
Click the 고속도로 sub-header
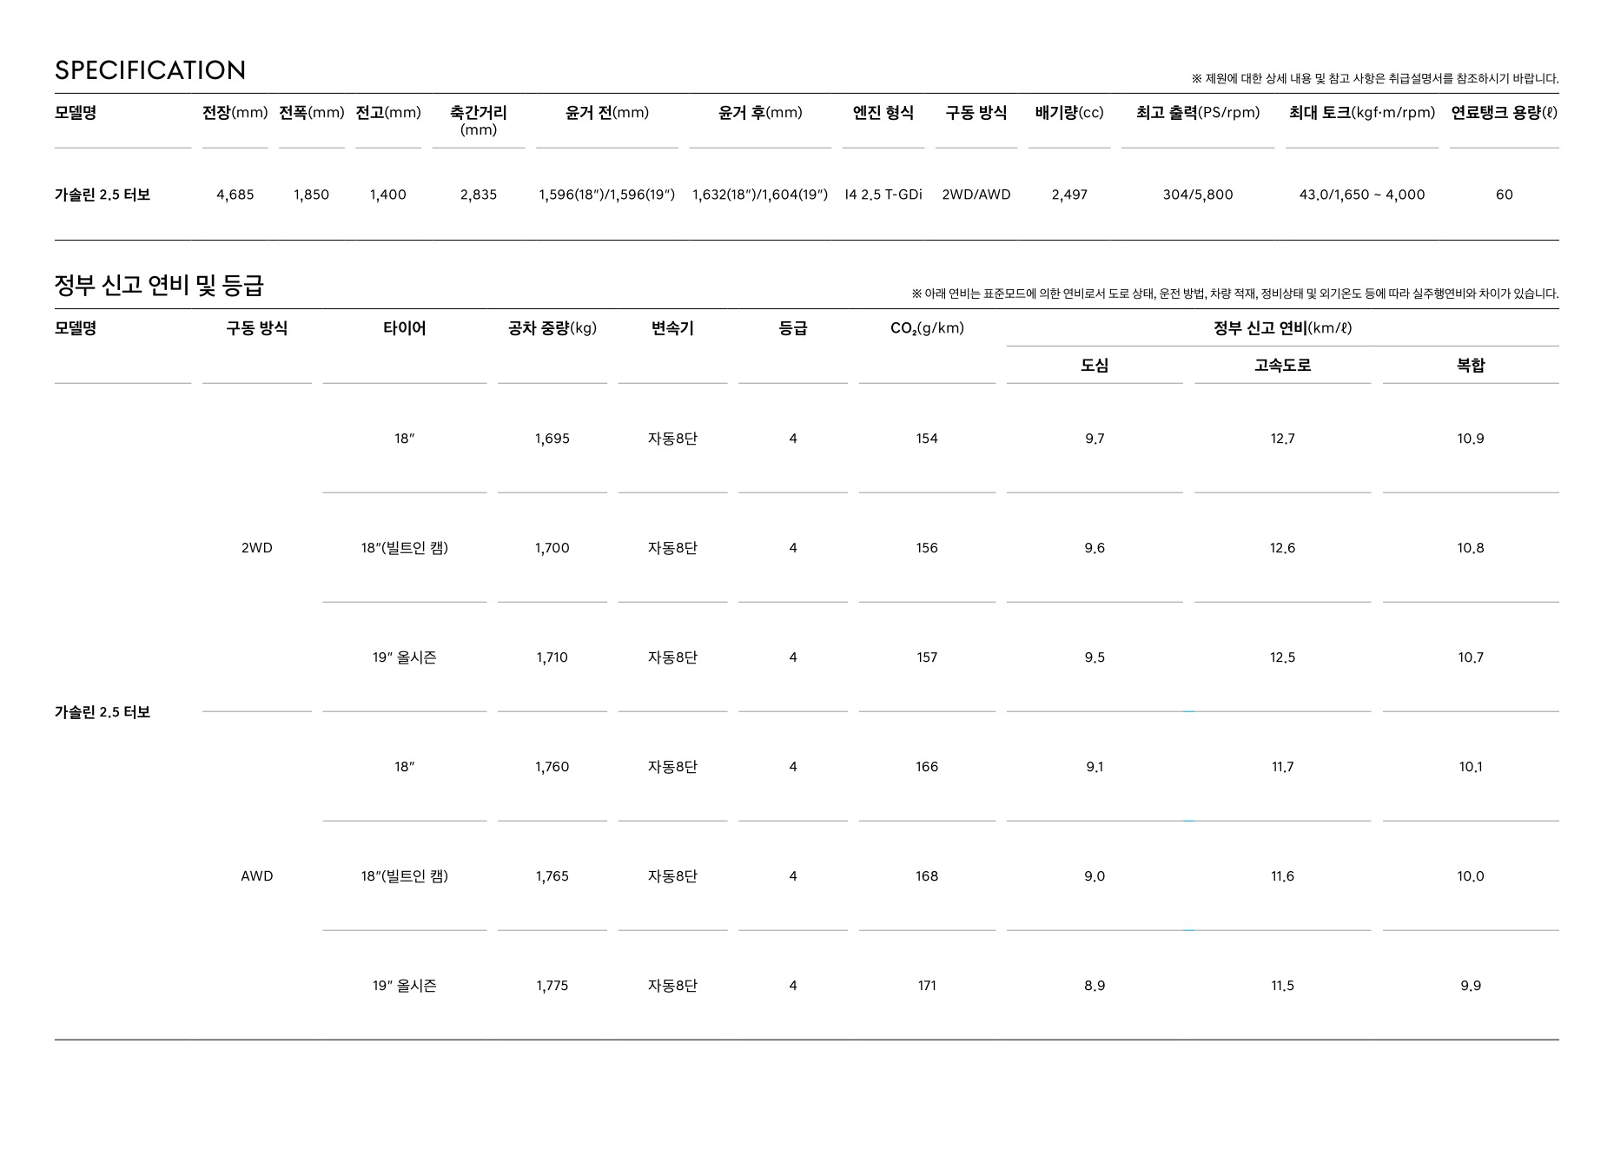click(x=1282, y=366)
